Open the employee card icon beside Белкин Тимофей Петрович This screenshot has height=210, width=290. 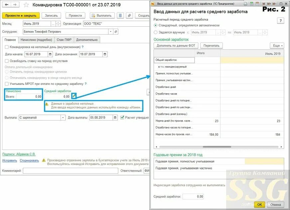click(x=116, y=32)
